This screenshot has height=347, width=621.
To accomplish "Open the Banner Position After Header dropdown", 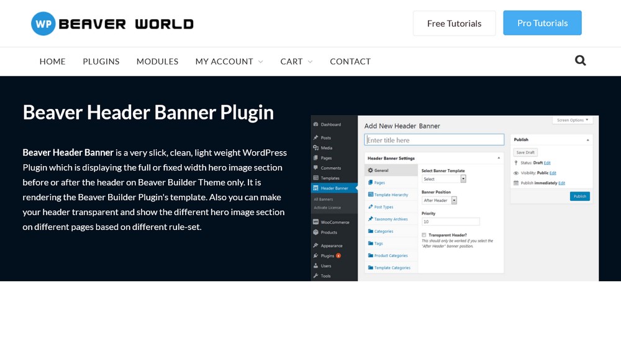I will [x=439, y=200].
